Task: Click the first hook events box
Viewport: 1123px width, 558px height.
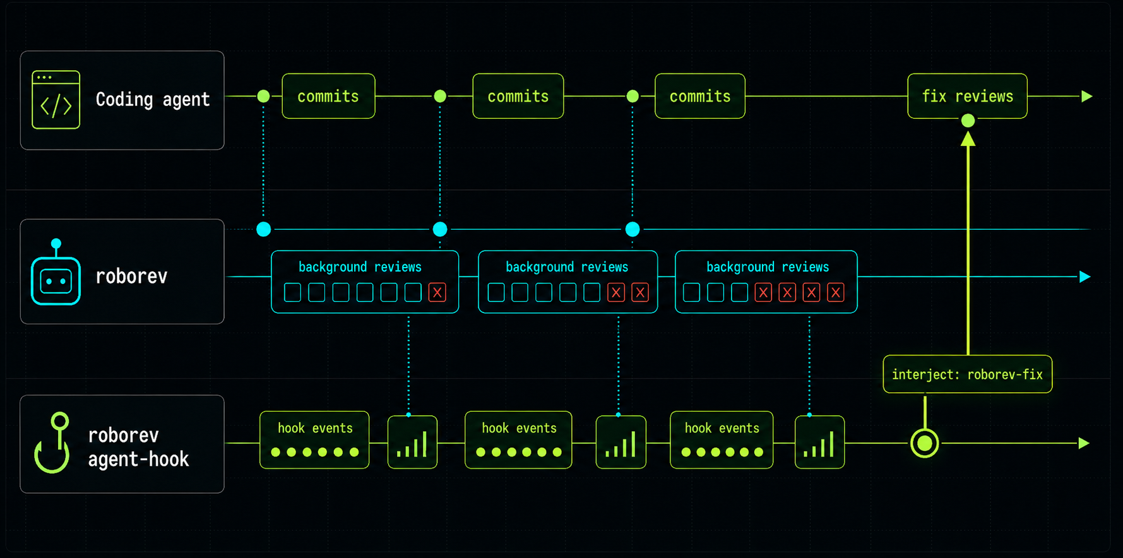Action: tap(314, 440)
